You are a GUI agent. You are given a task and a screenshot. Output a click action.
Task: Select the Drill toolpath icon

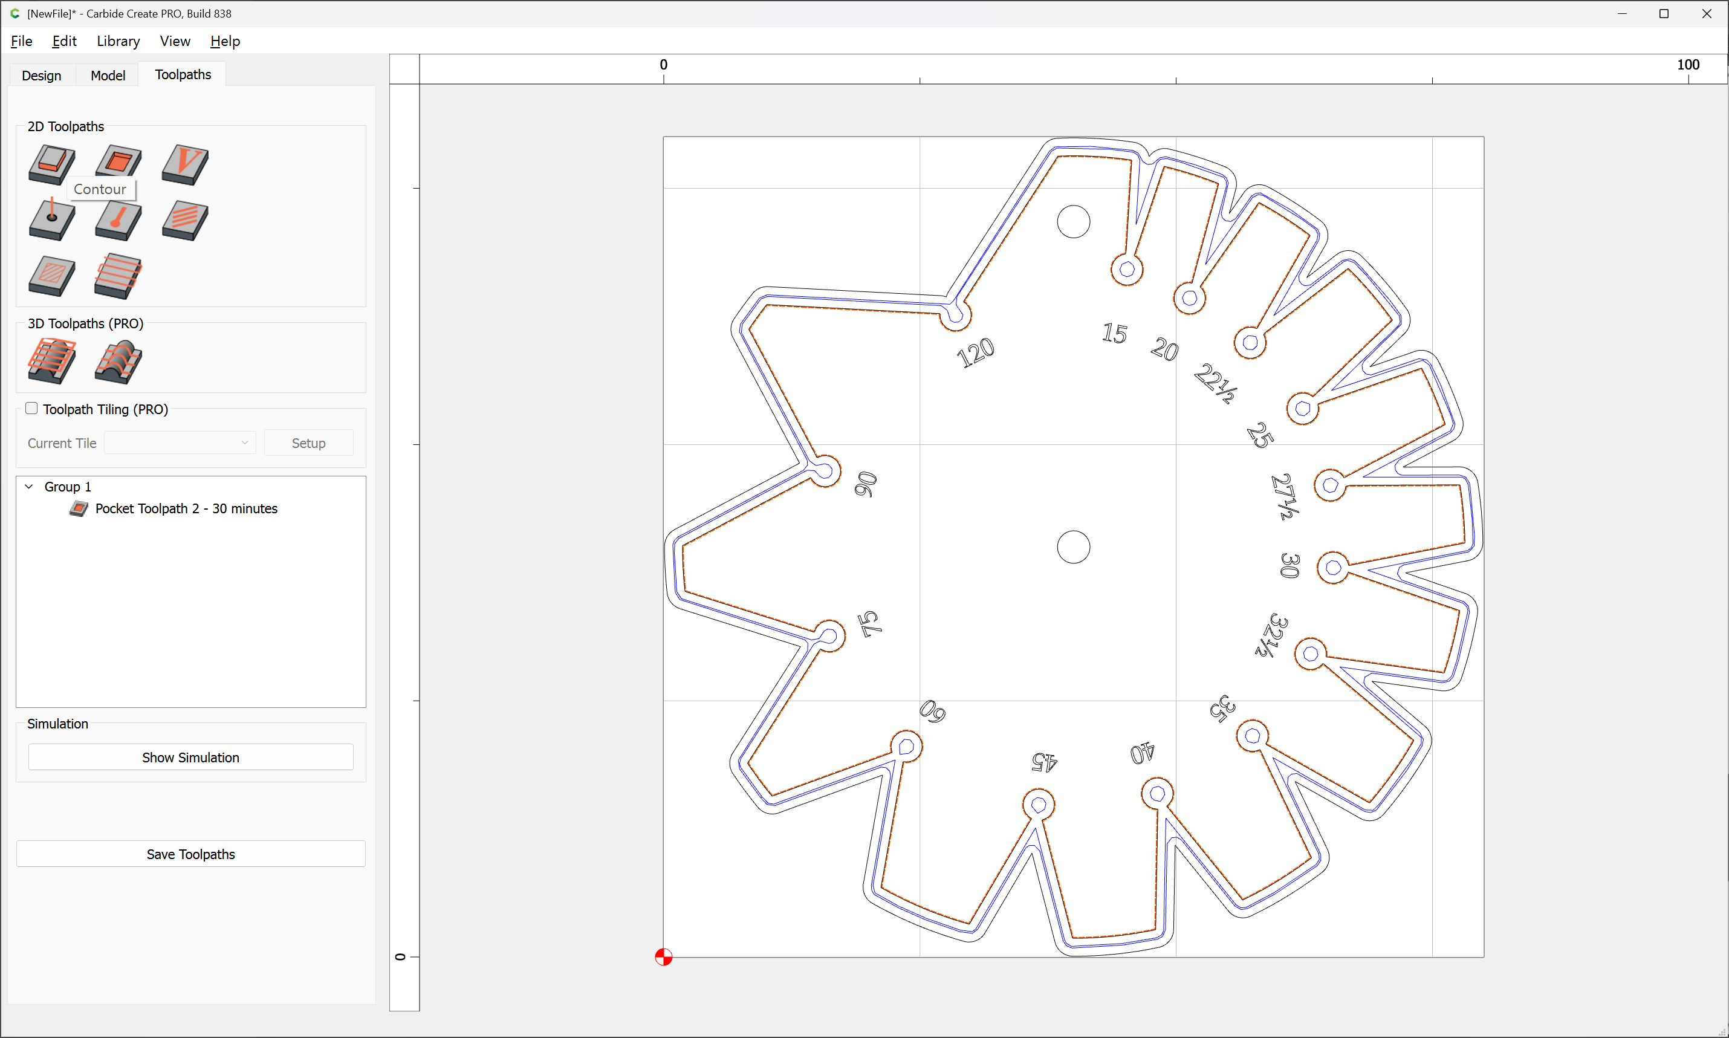52,219
